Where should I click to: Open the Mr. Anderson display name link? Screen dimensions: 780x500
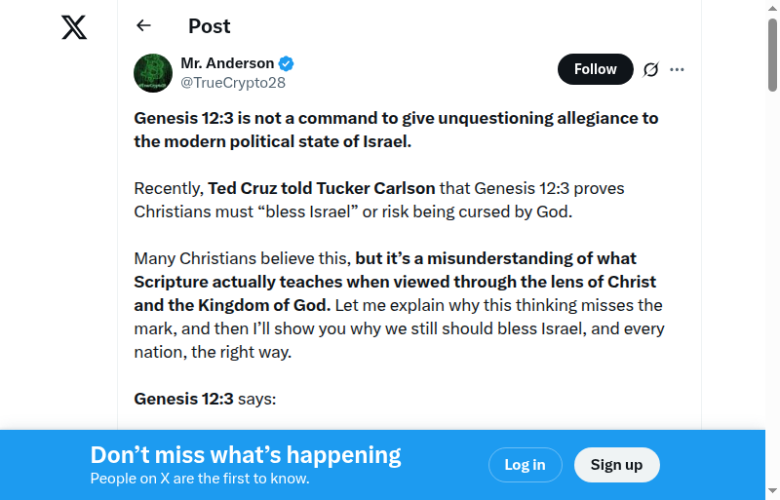pyautogui.click(x=227, y=63)
